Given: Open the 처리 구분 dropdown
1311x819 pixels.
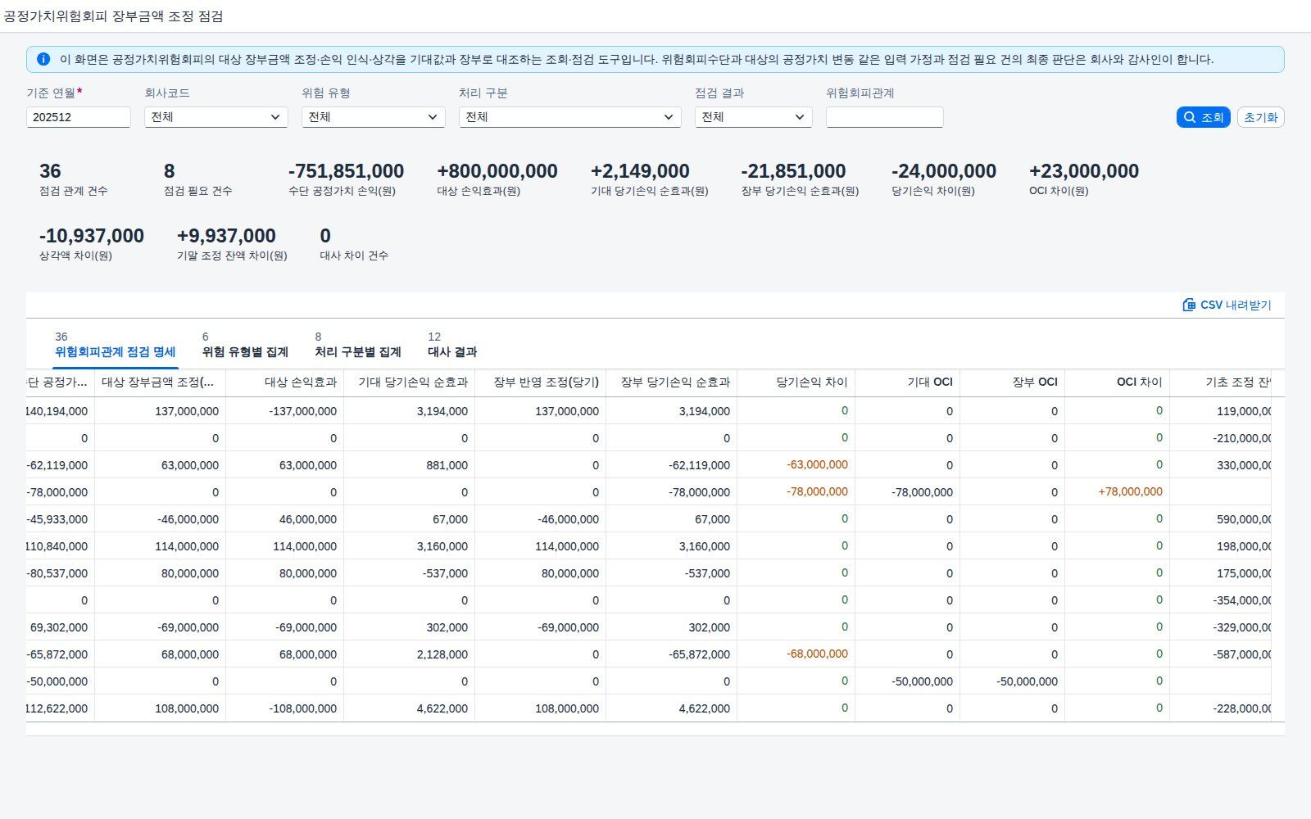Looking at the screenshot, I should click(x=569, y=117).
